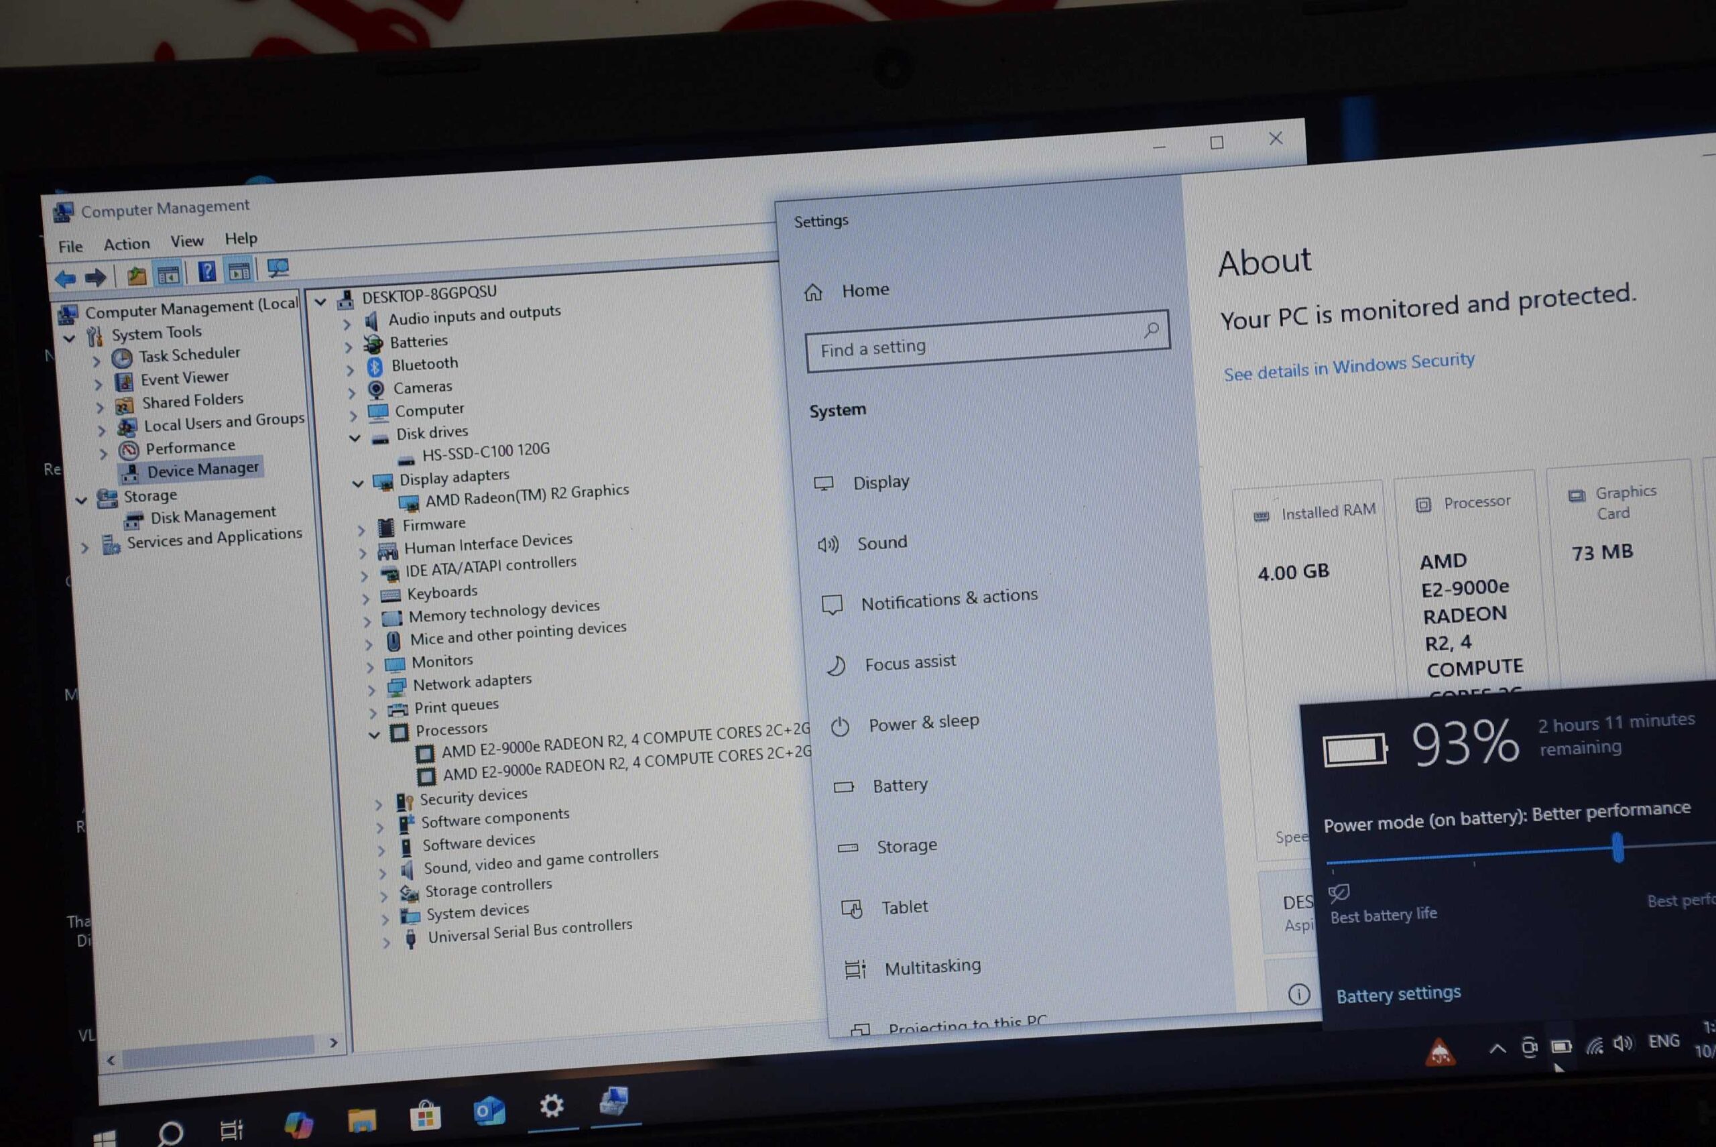The image size is (1716, 1147).
Task: Click See details in Windows Security link
Action: point(1349,367)
